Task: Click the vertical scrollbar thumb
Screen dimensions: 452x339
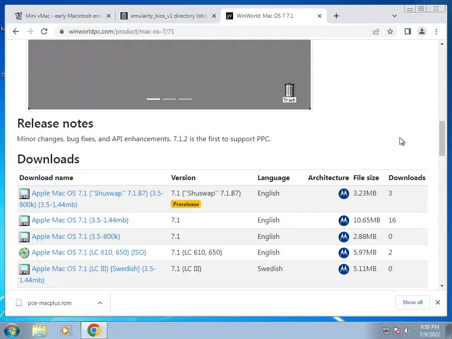Action: tap(442, 138)
